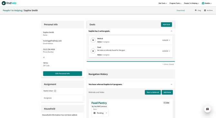Expand Medical goal dated 6/16/26
Image resolution: width=216 pixels, height=118 pixels.
pos(169,40)
